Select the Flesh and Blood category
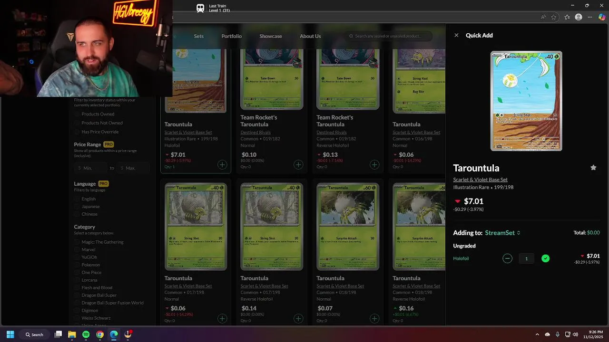609x342 pixels. pos(77,288)
